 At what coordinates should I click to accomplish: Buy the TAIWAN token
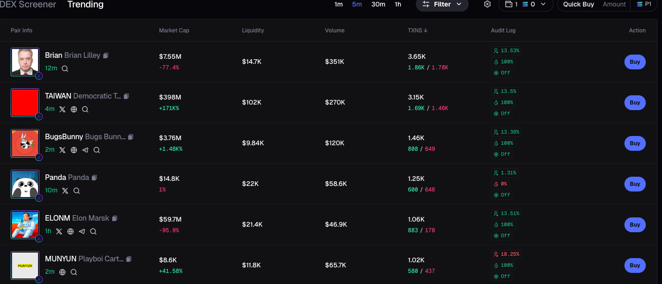(x=635, y=103)
